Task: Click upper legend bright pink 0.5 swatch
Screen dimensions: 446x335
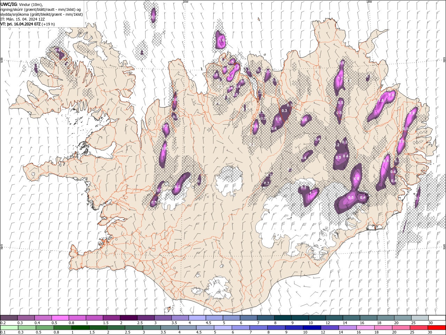Action: 60,318
